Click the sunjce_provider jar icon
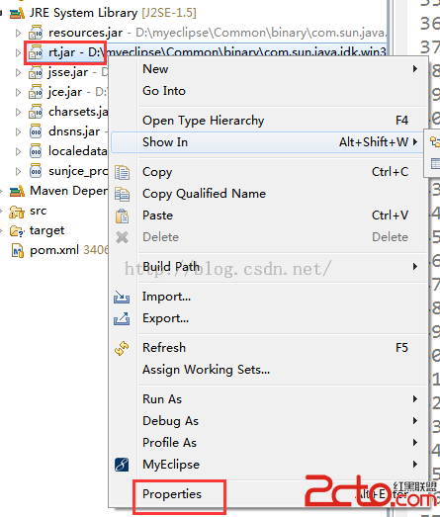440x517 pixels. (x=36, y=171)
